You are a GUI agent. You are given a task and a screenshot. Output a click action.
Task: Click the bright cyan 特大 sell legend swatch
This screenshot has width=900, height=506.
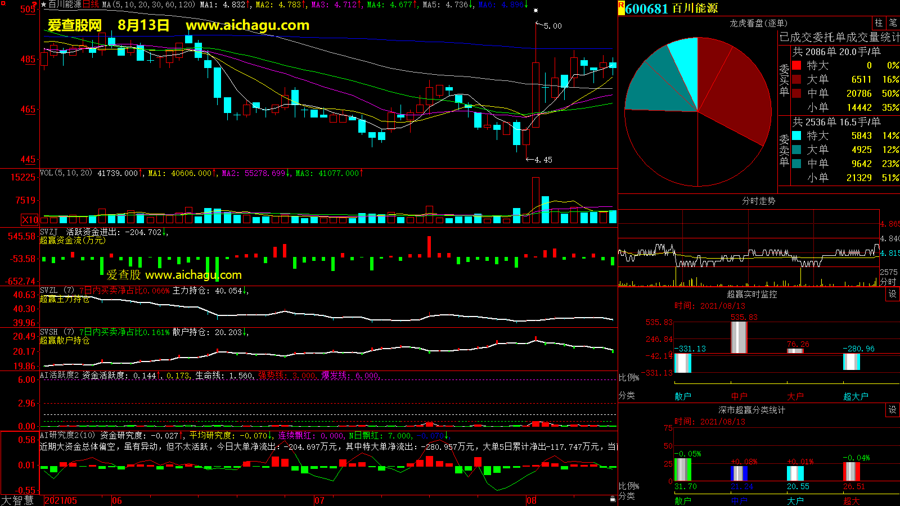coord(796,135)
